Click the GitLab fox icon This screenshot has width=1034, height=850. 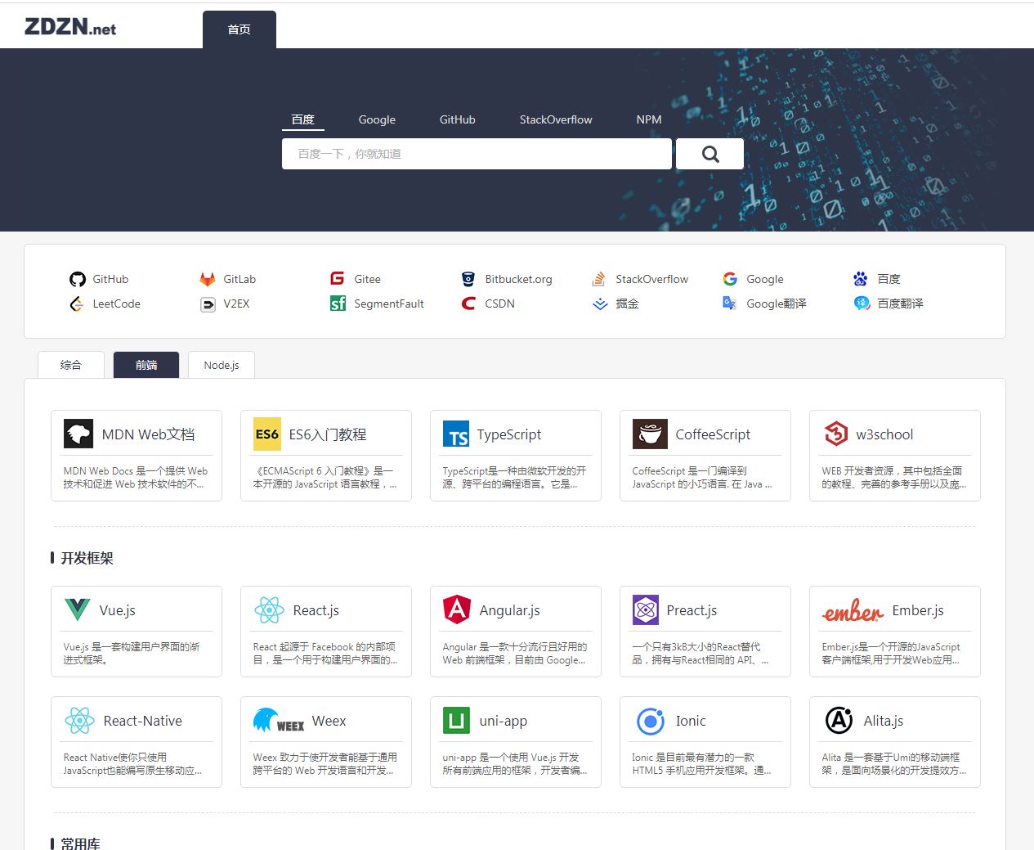click(208, 279)
